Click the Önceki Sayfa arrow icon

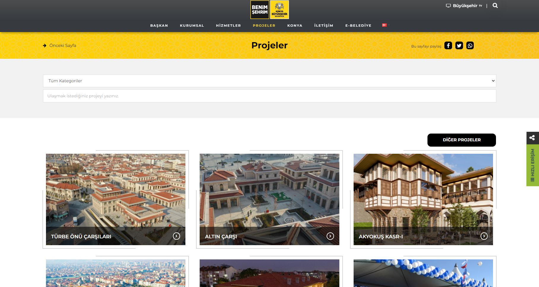click(x=44, y=46)
